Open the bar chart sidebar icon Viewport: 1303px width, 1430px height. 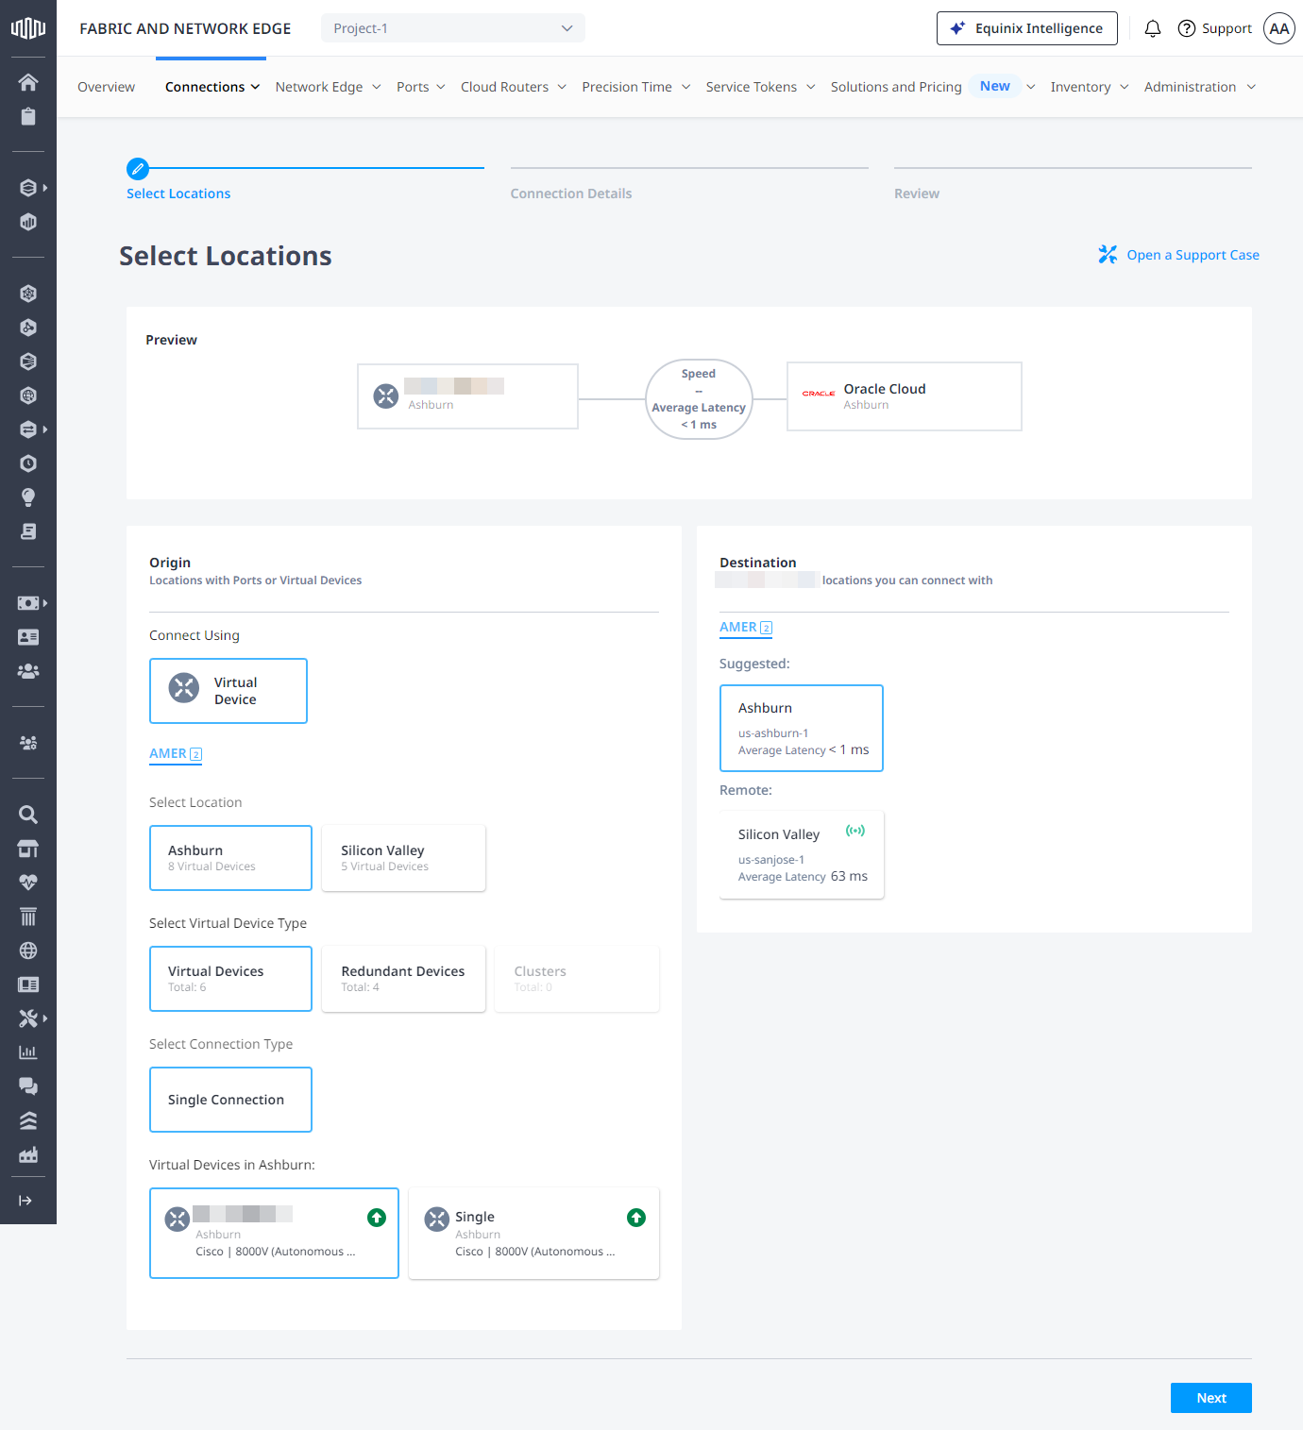(x=28, y=1052)
